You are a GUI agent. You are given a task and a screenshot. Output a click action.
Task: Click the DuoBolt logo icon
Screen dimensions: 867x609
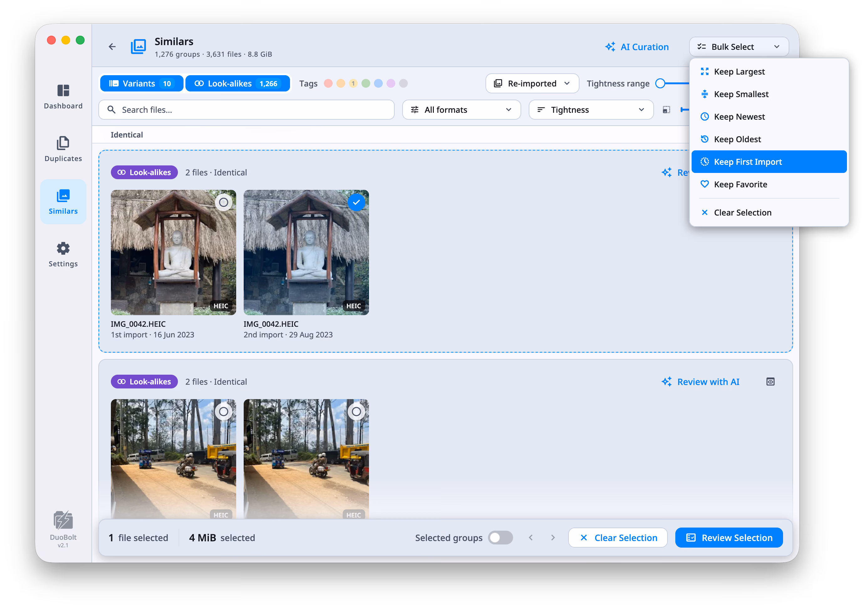point(63,521)
